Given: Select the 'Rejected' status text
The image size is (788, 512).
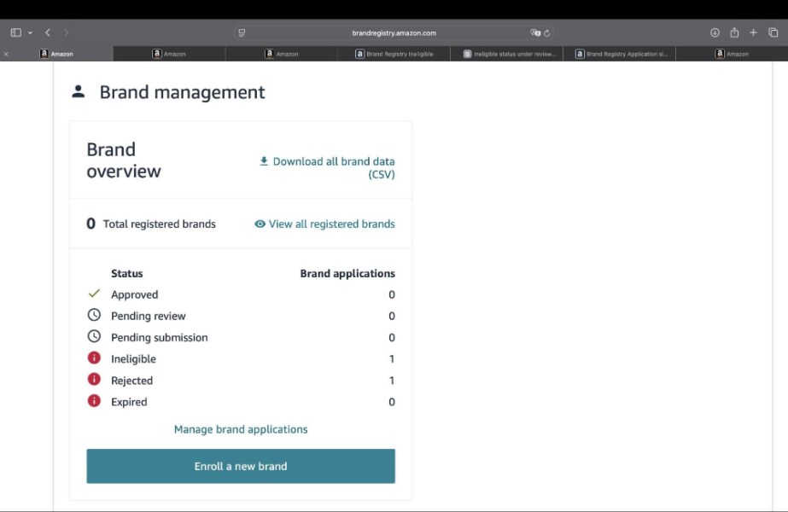Looking at the screenshot, I should click(131, 381).
